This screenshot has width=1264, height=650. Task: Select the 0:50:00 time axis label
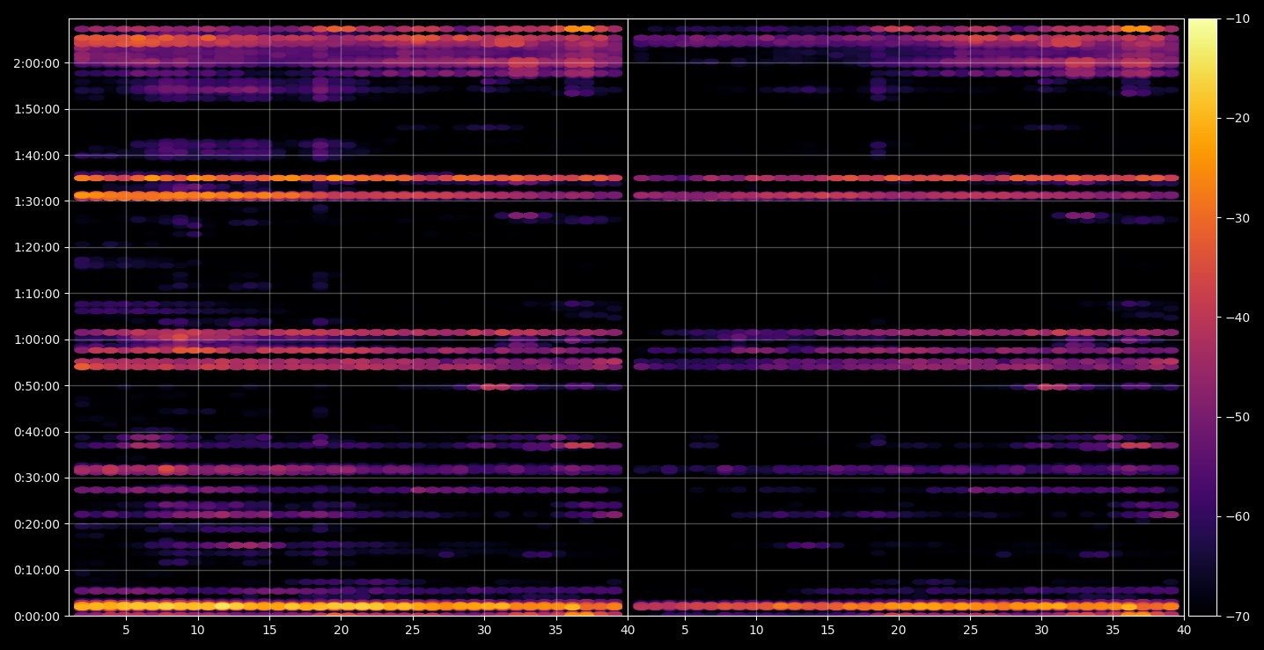click(37, 385)
